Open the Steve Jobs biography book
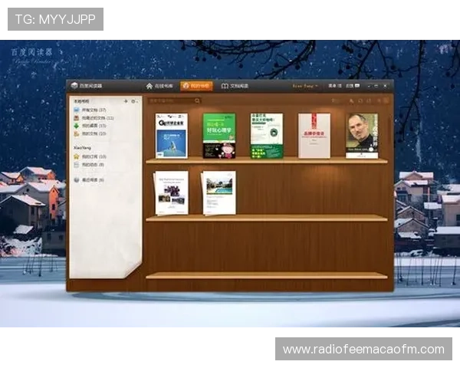This screenshot has height=368, width=460. click(x=361, y=136)
